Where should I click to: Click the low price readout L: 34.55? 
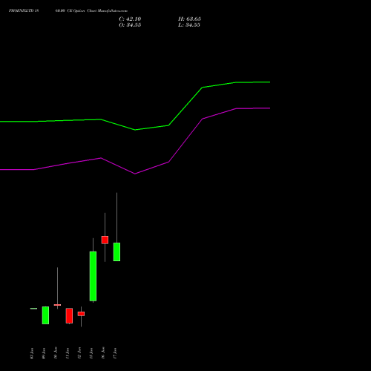189,25
